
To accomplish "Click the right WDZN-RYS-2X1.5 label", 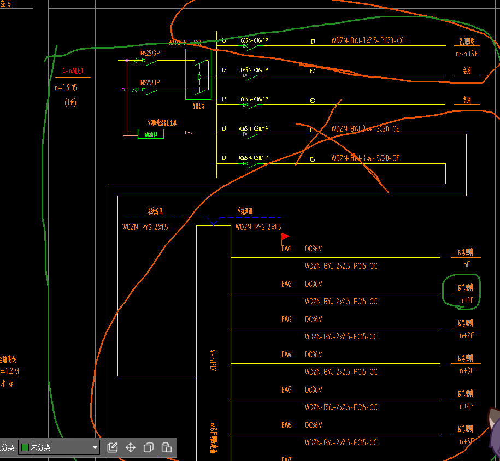I will pos(258,227).
